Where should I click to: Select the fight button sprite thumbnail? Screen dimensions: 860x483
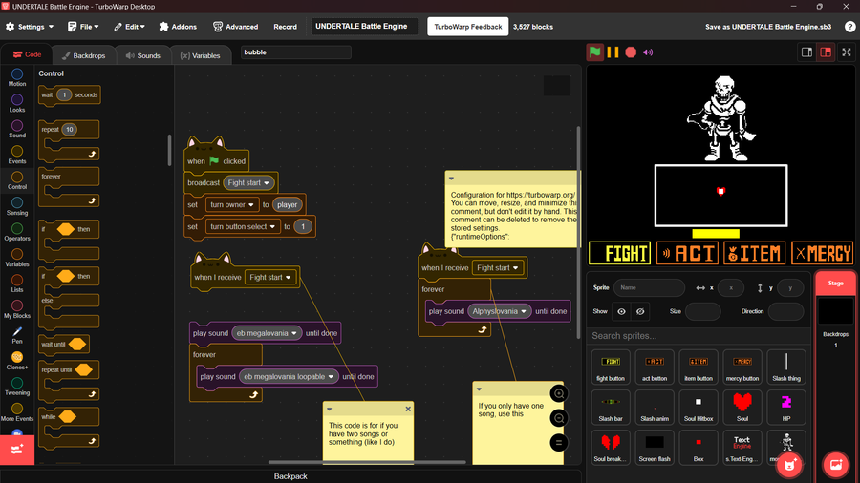(x=611, y=367)
